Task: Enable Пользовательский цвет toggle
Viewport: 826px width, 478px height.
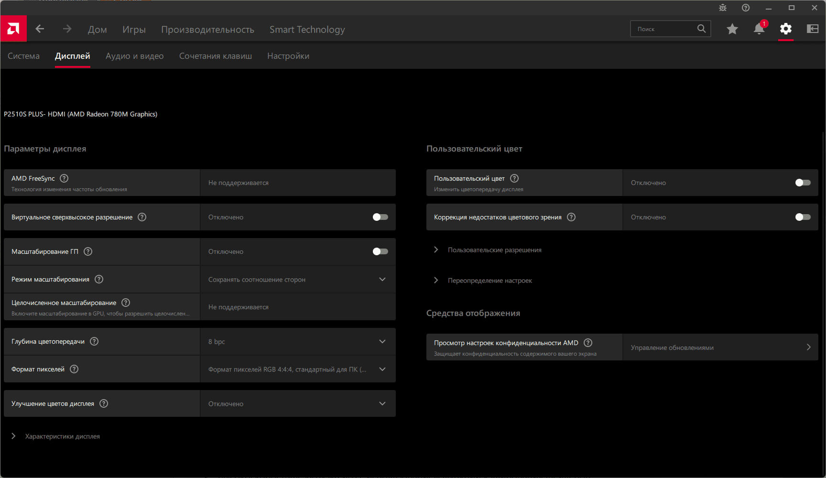Action: point(803,183)
